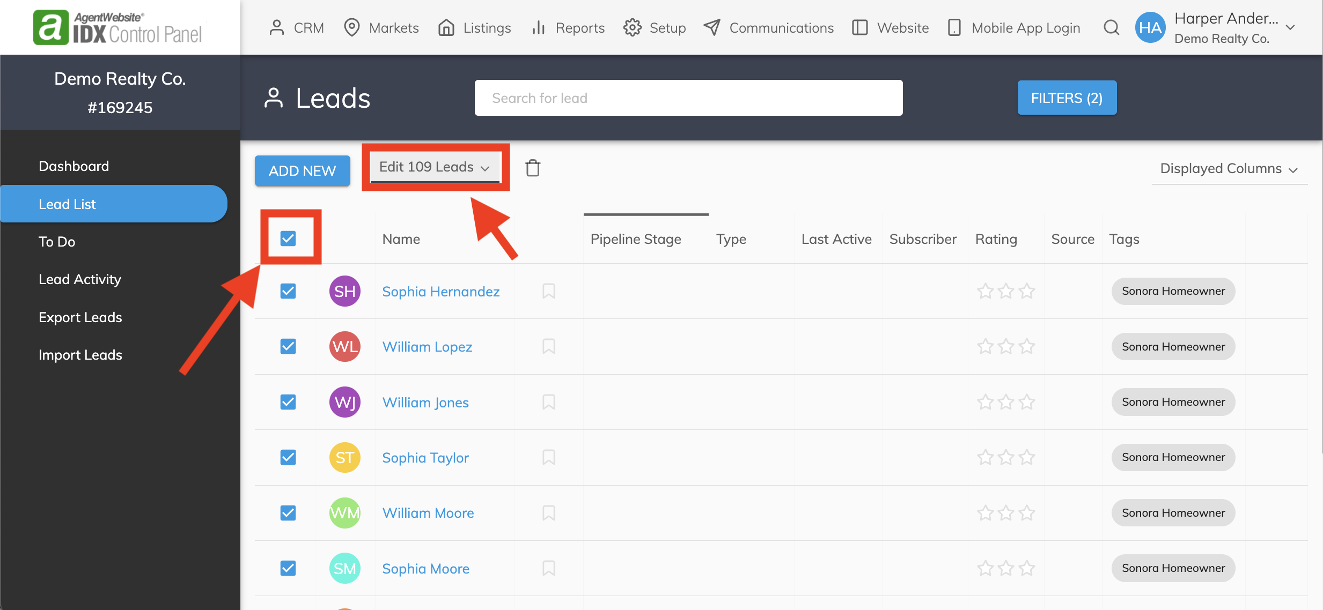This screenshot has height=610, width=1323.
Task: Set star rating for Sophia Taylor
Action: click(1006, 457)
